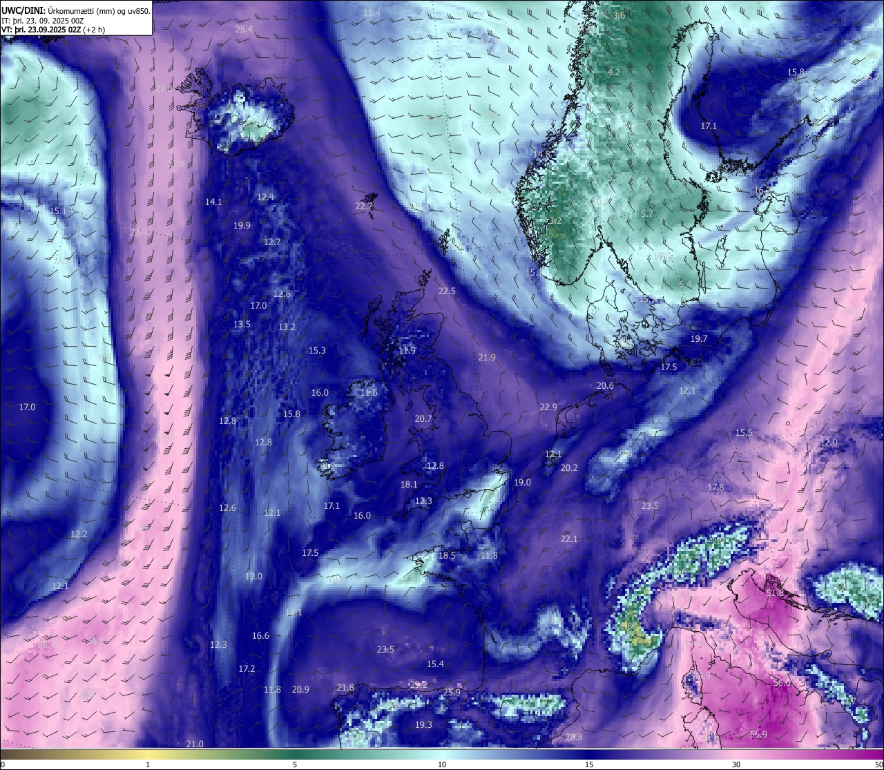Click the 17.8 value label
The height and width of the screenshot is (770, 884).
click(715, 487)
